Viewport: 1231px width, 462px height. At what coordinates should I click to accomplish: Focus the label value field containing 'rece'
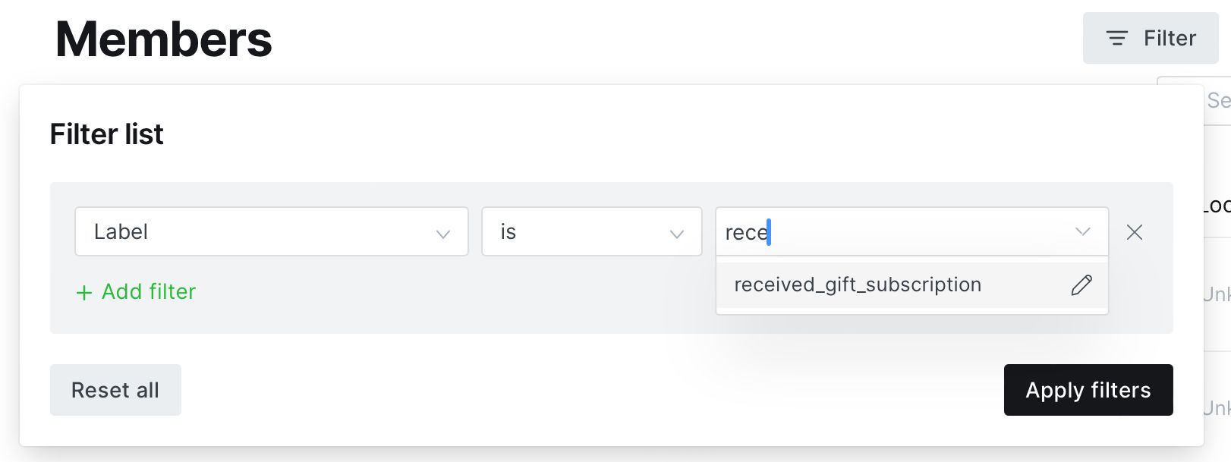coord(912,231)
